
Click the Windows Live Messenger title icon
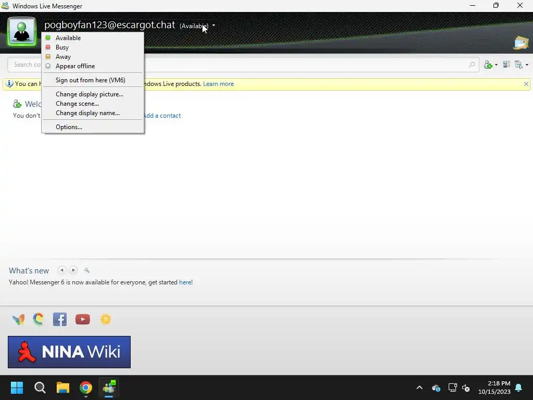[x=5, y=5]
